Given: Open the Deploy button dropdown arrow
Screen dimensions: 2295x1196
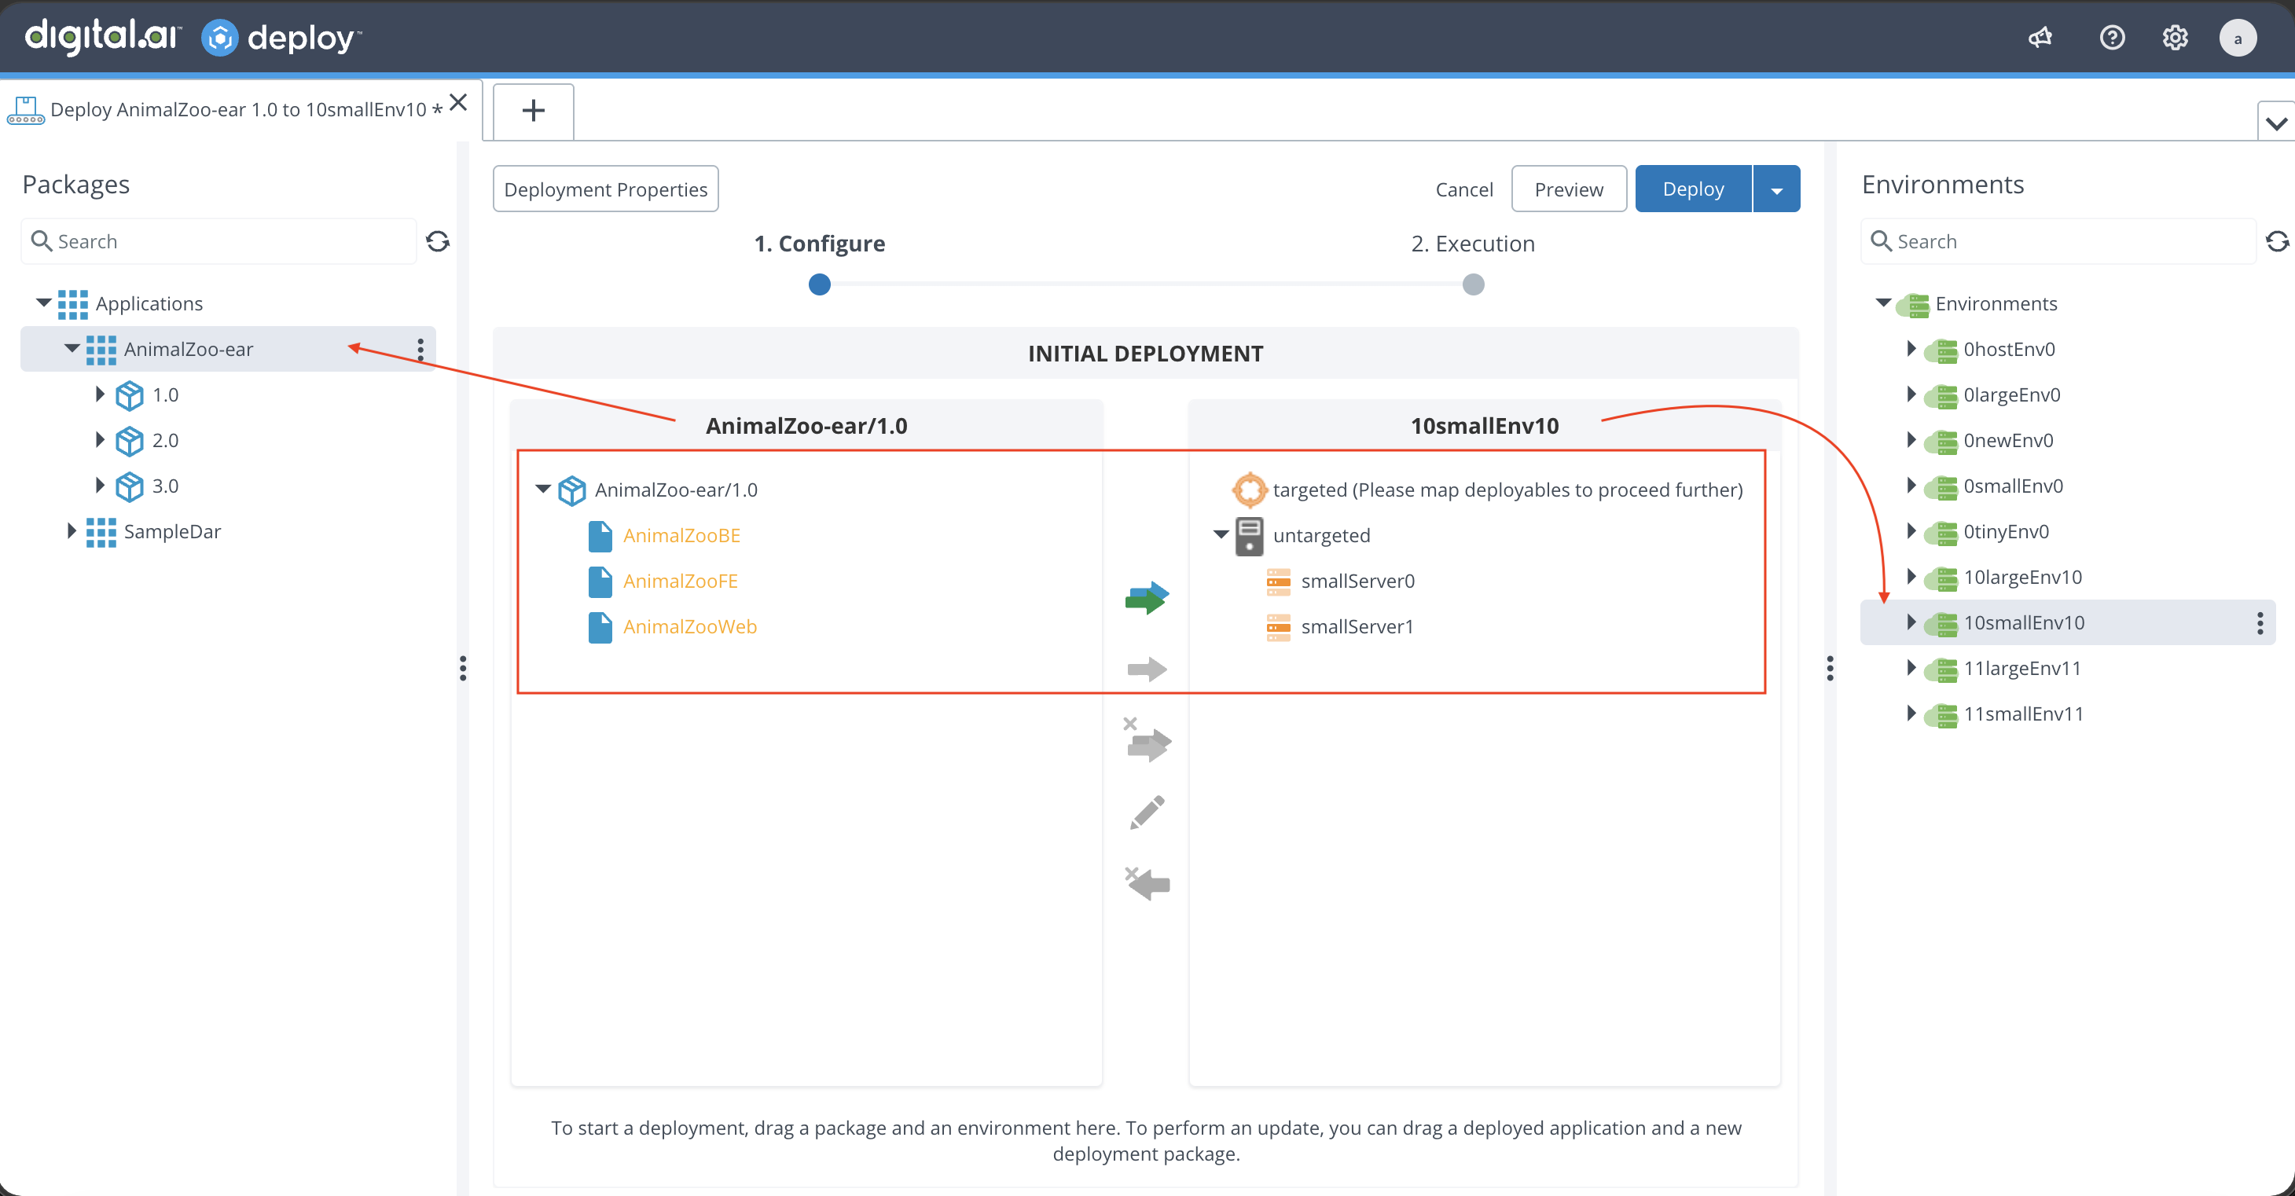Looking at the screenshot, I should point(1776,189).
